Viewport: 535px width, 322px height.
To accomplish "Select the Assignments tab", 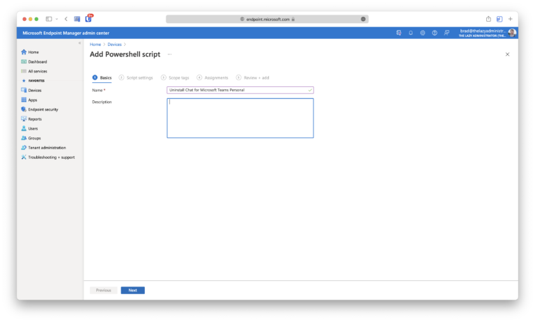I will click(x=212, y=78).
